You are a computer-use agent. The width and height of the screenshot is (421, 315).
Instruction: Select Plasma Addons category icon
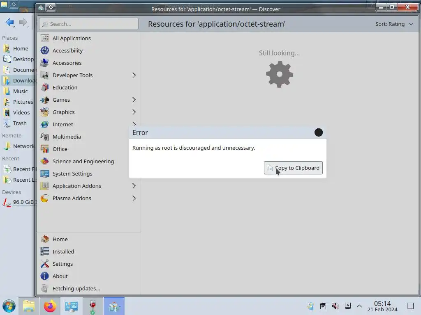(x=45, y=199)
